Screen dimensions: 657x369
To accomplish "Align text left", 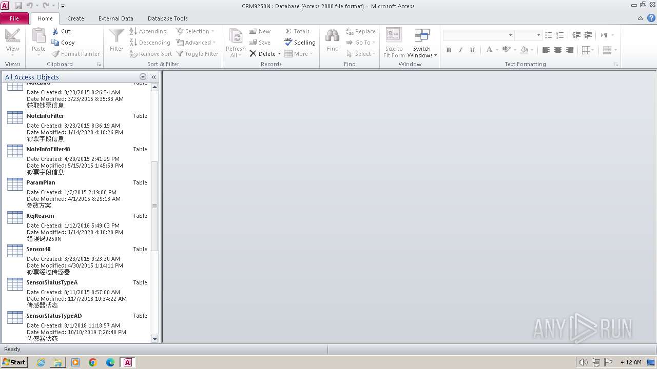I will click(546, 50).
